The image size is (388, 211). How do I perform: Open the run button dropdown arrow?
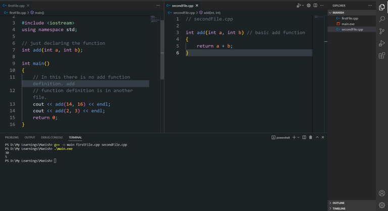click(x=303, y=6)
